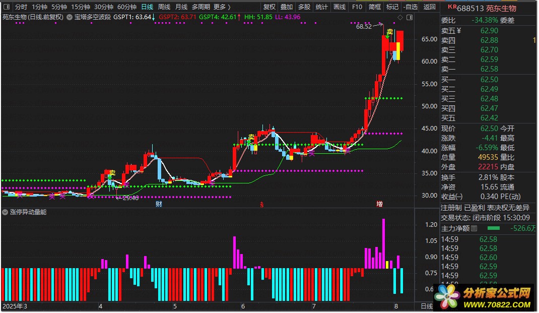This screenshot has height=313, width=539.
Task: Switch to 分时 intraday view
Action: [x=21, y=7]
